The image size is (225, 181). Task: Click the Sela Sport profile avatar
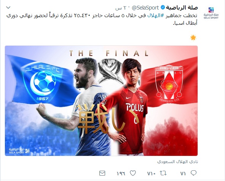(x=211, y=13)
